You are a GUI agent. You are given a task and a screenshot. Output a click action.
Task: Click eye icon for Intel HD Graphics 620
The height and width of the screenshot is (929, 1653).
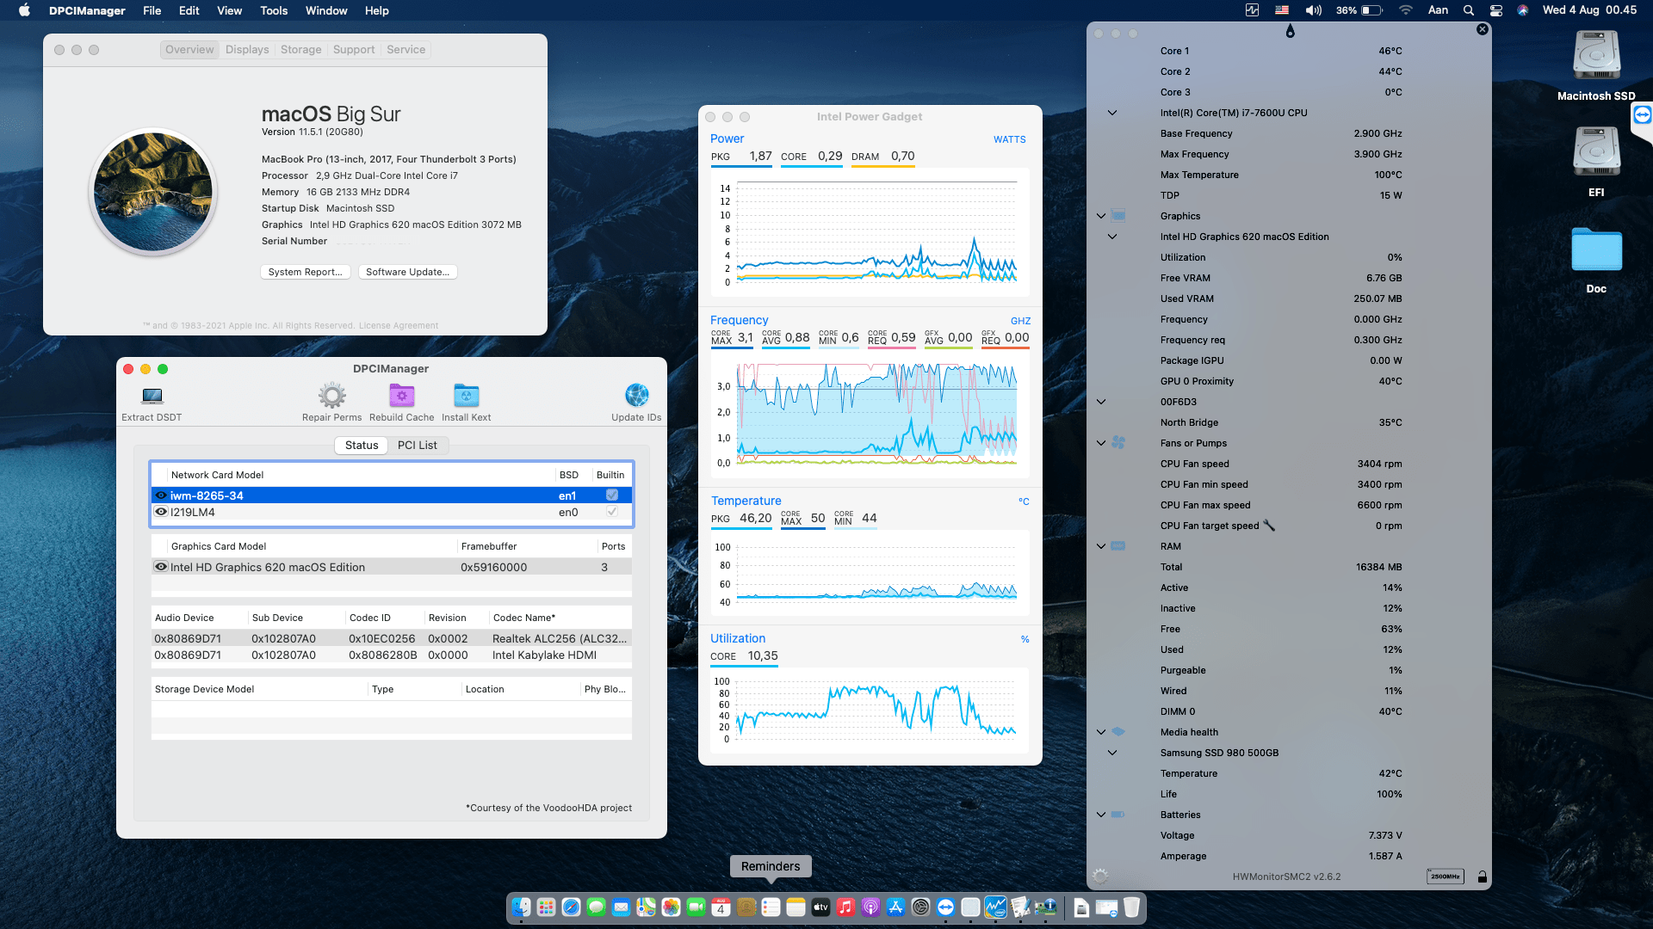coord(161,567)
